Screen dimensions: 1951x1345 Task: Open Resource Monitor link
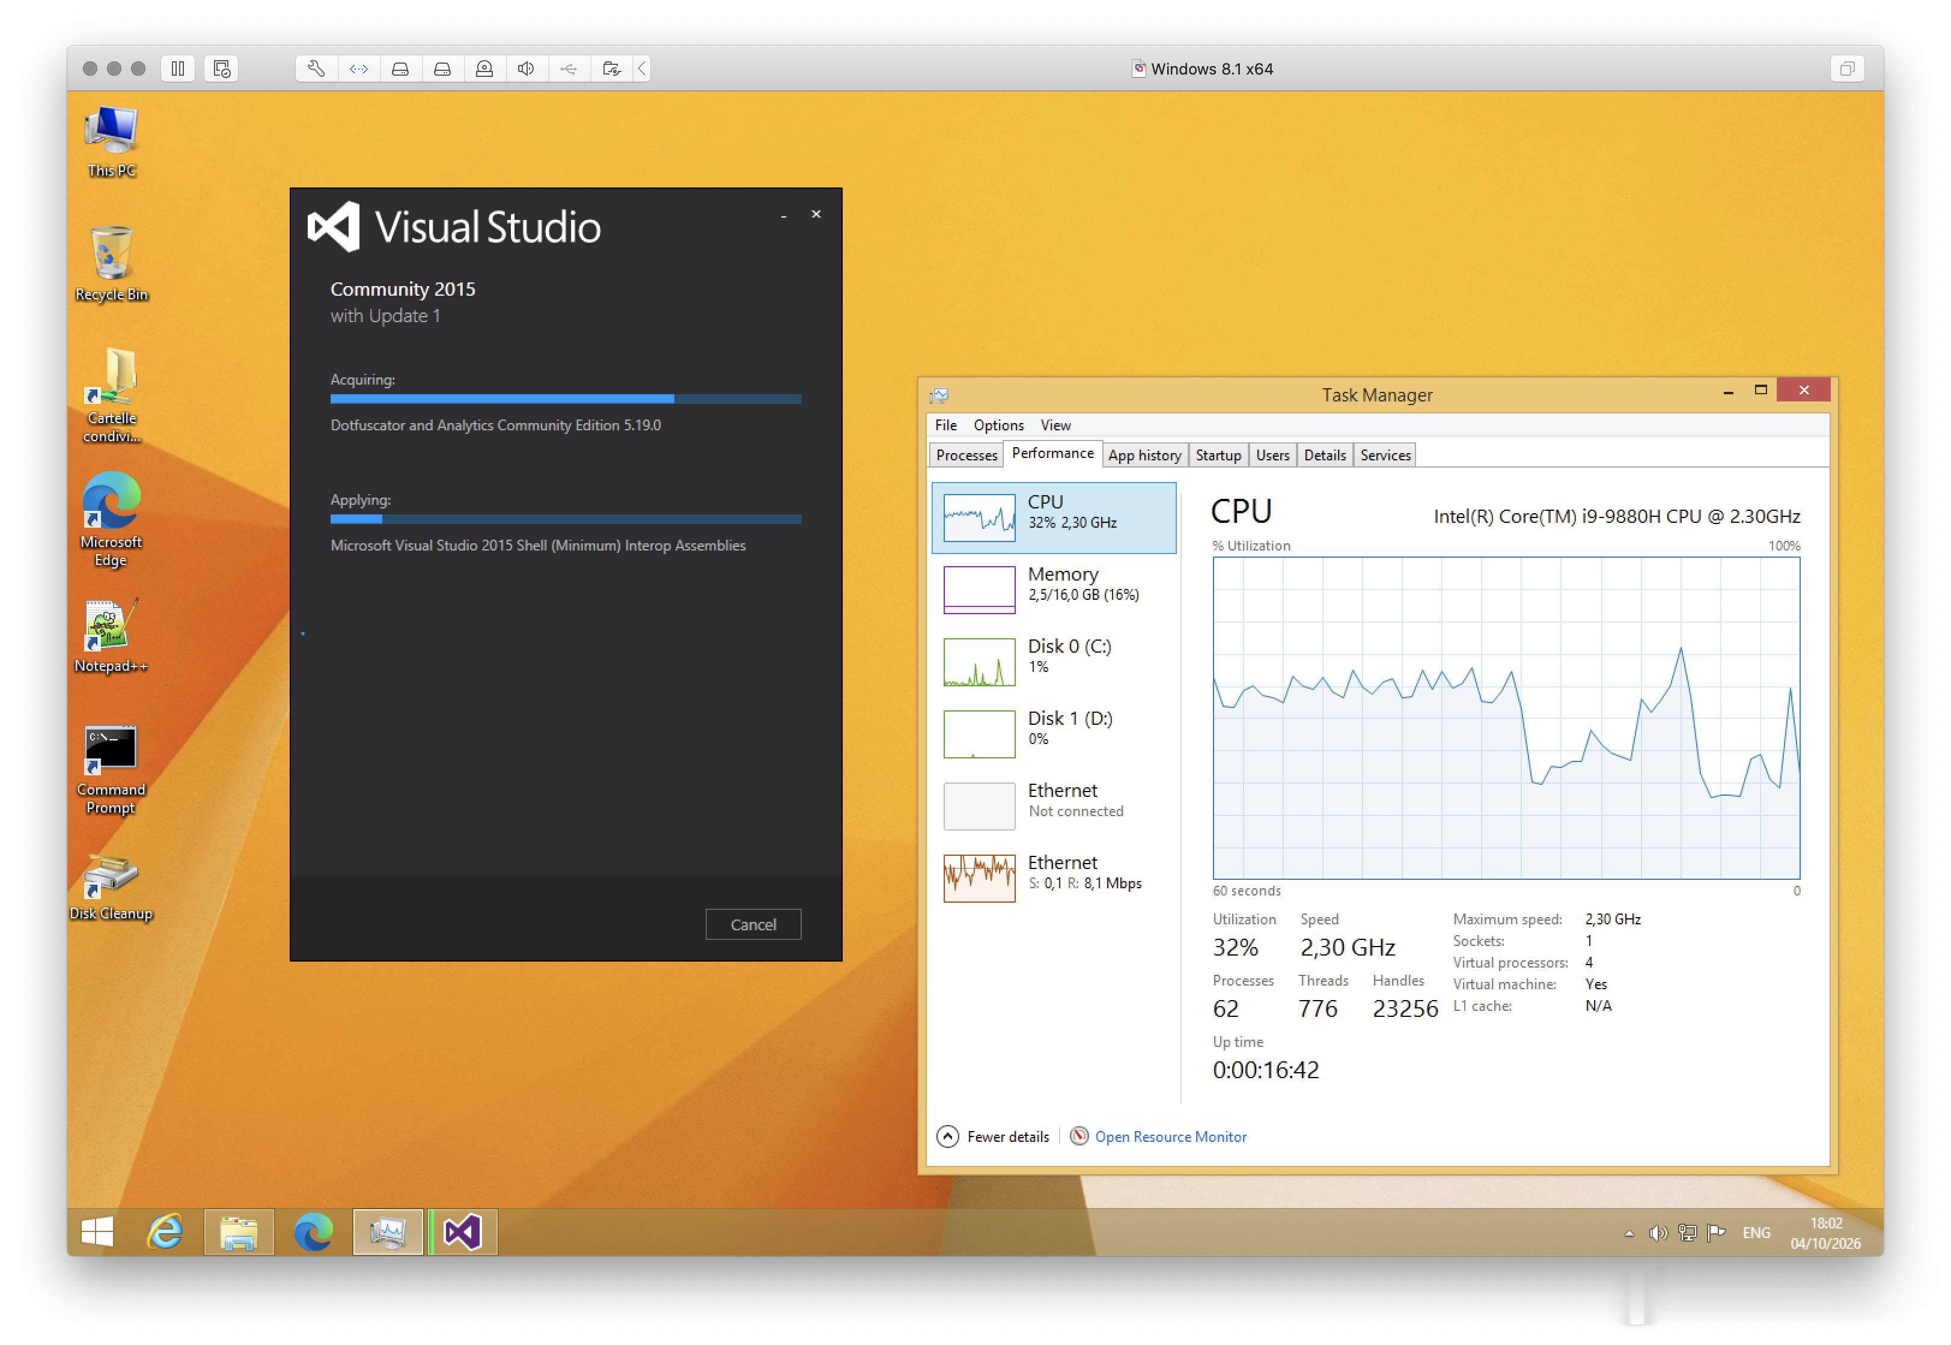pos(1170,1137)
